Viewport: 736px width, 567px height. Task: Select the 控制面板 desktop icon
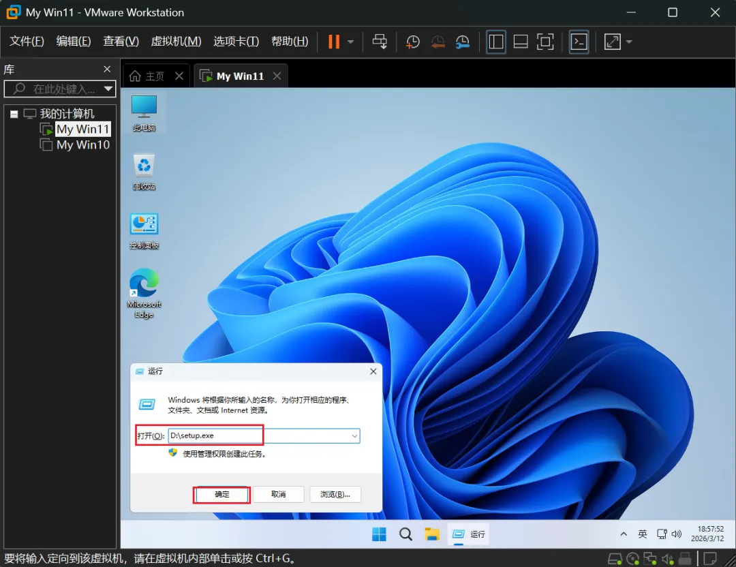[144, 231]
